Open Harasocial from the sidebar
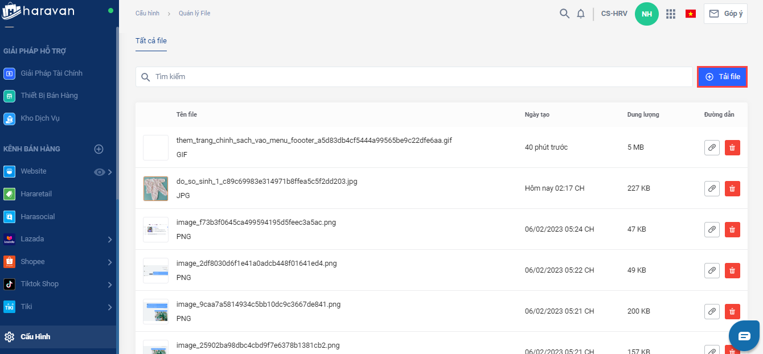763x354 pixels. pyautogui.click(x=38, y=217)
